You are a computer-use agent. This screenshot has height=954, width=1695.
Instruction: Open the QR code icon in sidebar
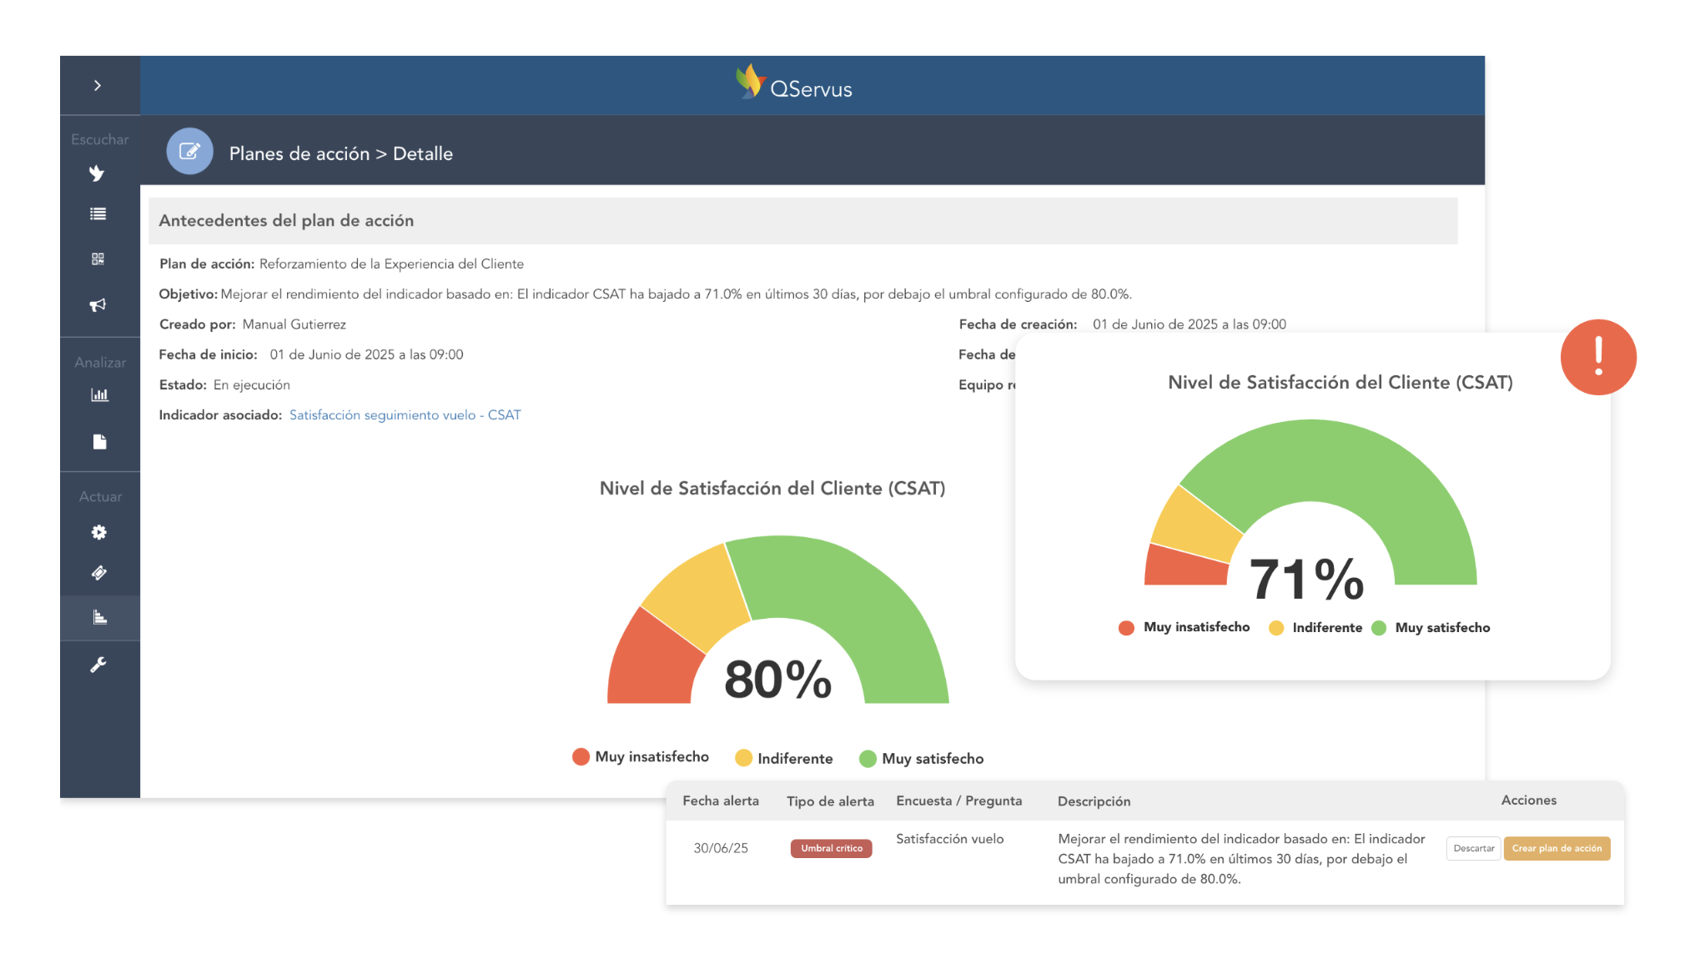tap(98, 259)
